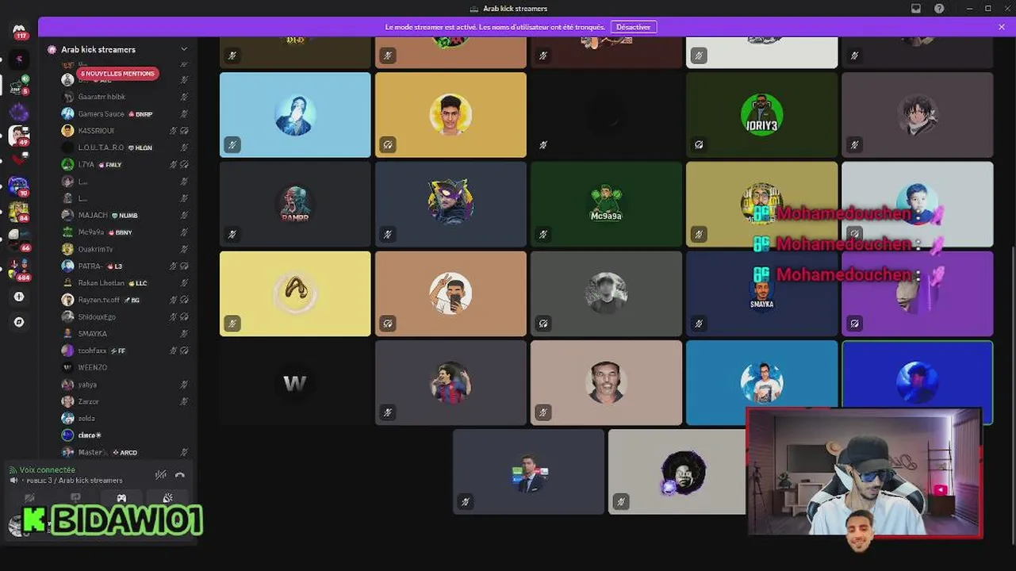
Task: Select user WEENZO in voice list
Action: (x=125, y=367)
